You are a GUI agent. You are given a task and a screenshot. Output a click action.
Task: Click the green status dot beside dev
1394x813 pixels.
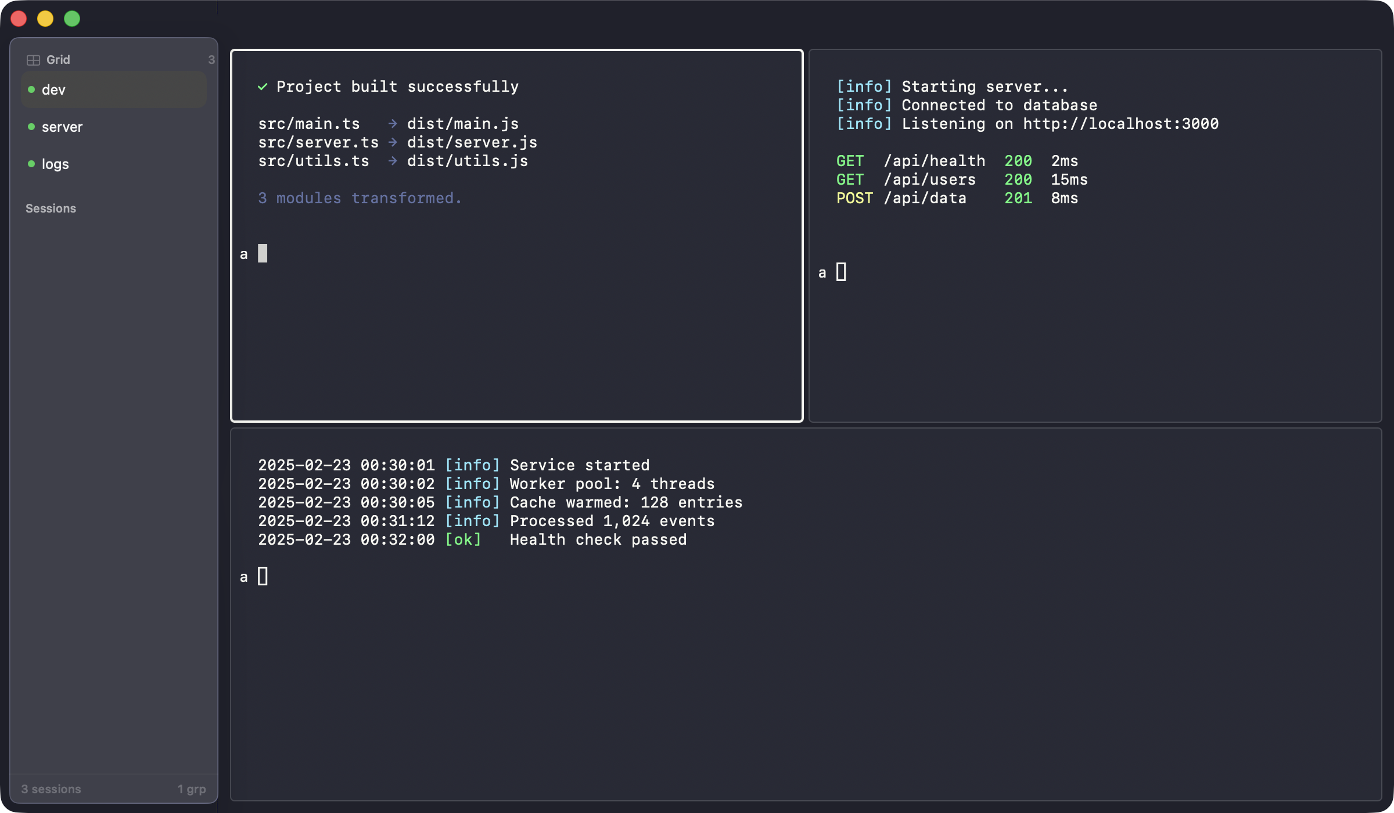point(31,89)
